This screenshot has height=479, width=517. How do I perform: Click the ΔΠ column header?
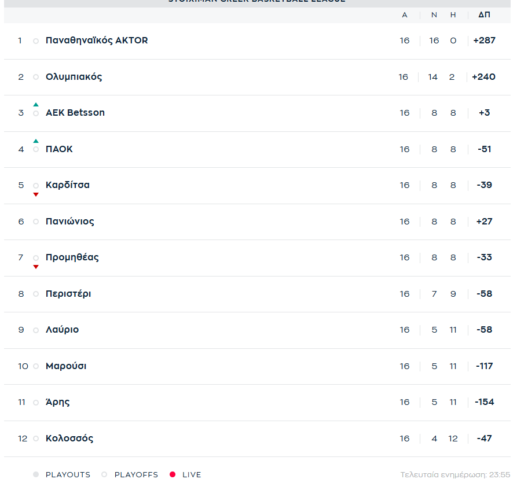click(484, 14)
